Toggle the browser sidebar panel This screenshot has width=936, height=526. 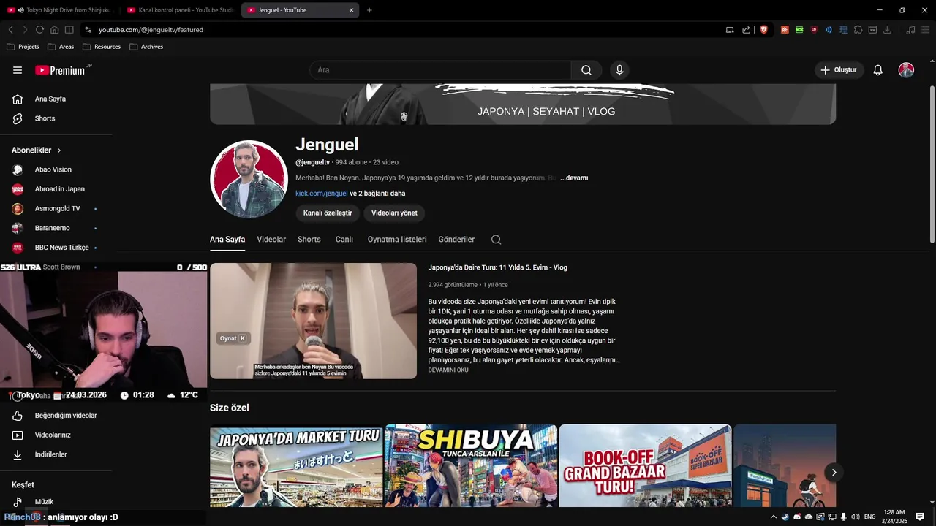[x=69, y=30]
